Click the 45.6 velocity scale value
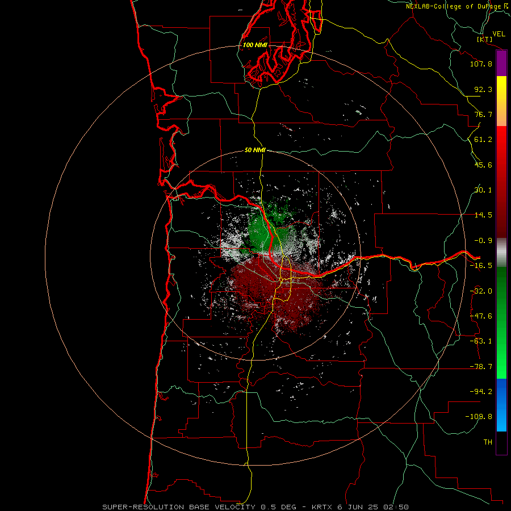This screenshot has width=511, height=511. 483,165
